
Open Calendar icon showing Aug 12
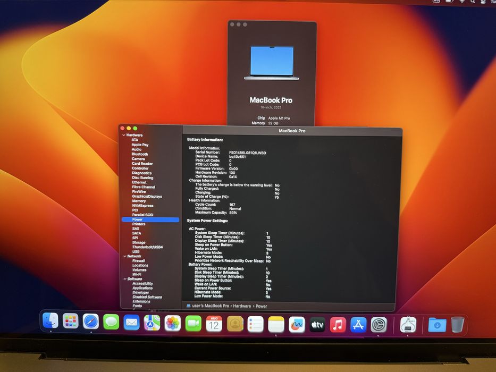pyautogui.click(x=214, y=324)
